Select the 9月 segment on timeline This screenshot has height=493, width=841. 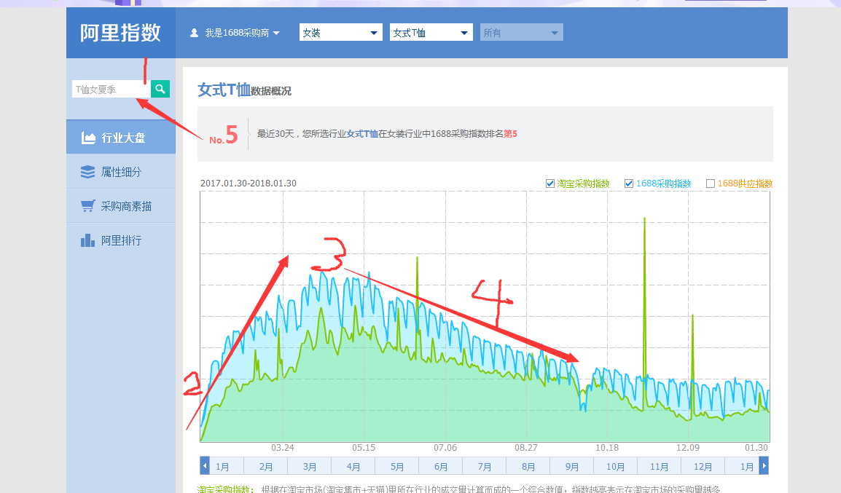pos(572,466)
